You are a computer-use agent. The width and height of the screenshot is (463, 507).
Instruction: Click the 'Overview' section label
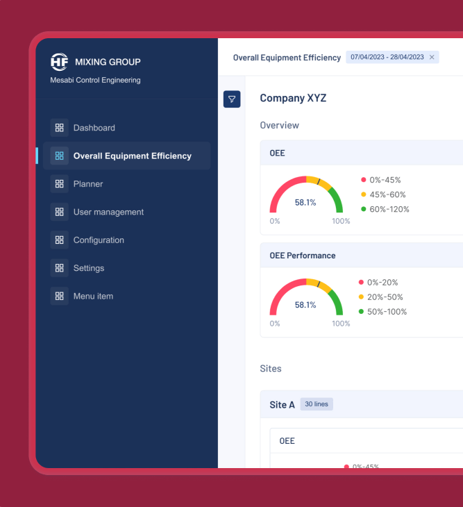tap(280, 126)
